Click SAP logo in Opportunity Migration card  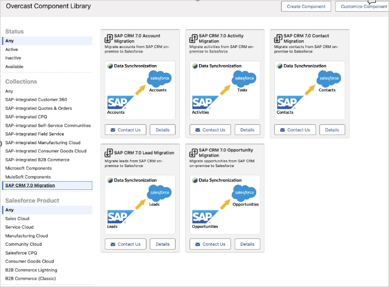(x=205, y=217)
